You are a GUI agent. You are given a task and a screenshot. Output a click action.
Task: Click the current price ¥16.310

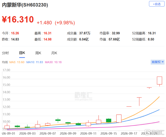click(18, 19)
